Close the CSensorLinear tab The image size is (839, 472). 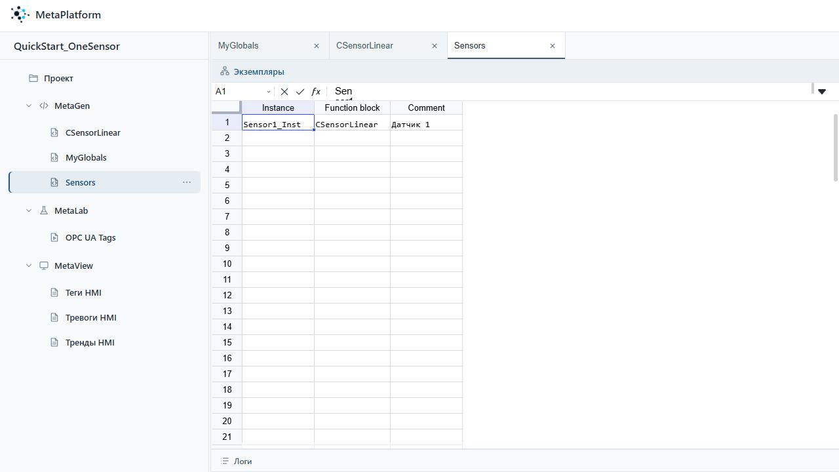pos(435,46)
